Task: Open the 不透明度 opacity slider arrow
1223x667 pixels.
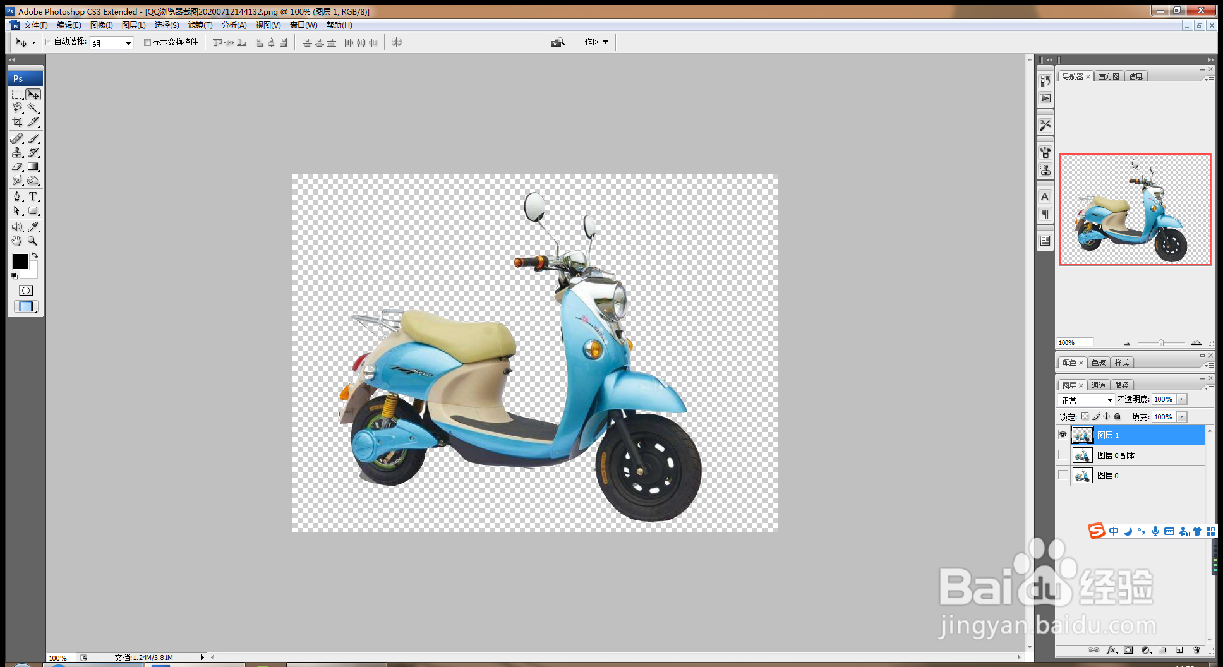Action: pyautogui.click(x=1181, y=399)
